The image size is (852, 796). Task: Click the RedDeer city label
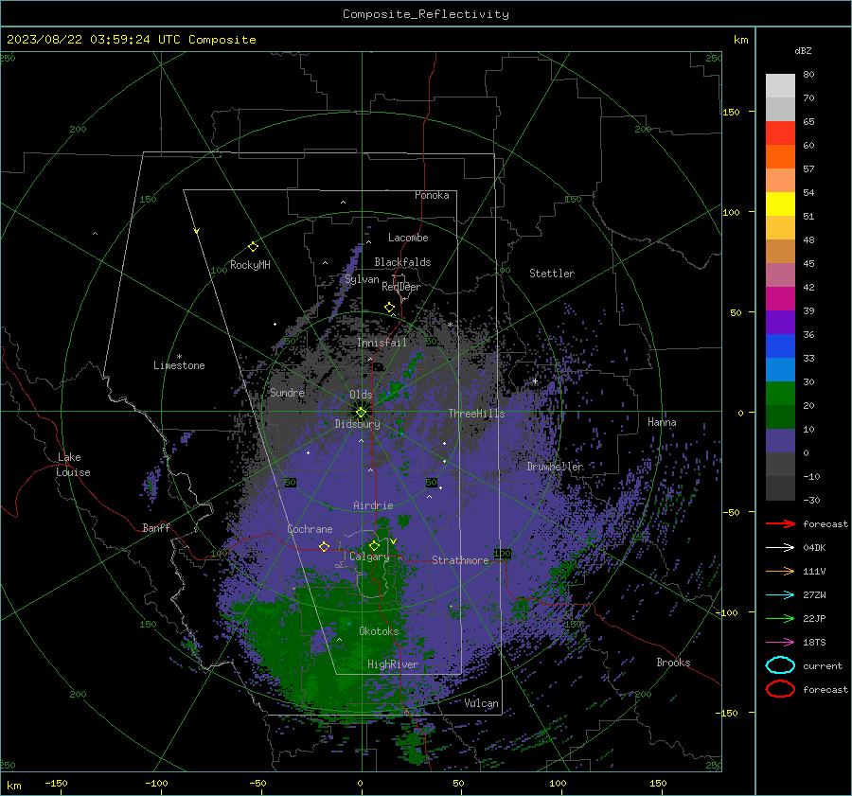tap(401, 287)
